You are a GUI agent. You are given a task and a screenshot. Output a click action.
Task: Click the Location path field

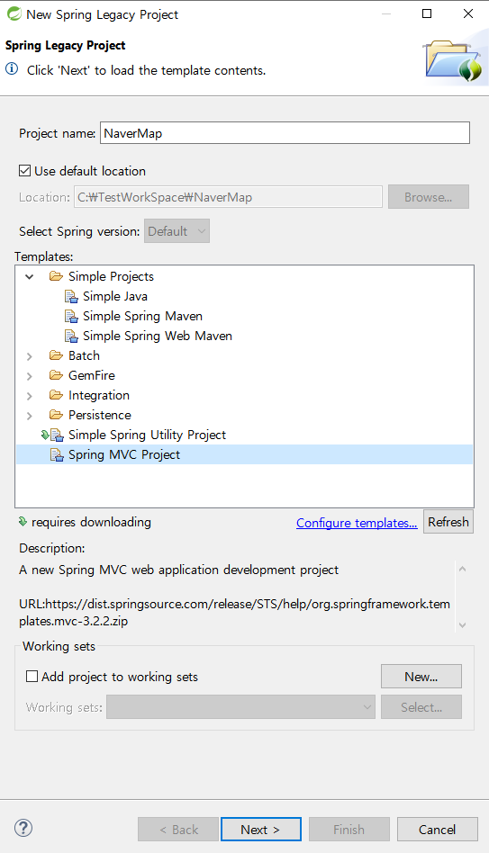(228, 197)
